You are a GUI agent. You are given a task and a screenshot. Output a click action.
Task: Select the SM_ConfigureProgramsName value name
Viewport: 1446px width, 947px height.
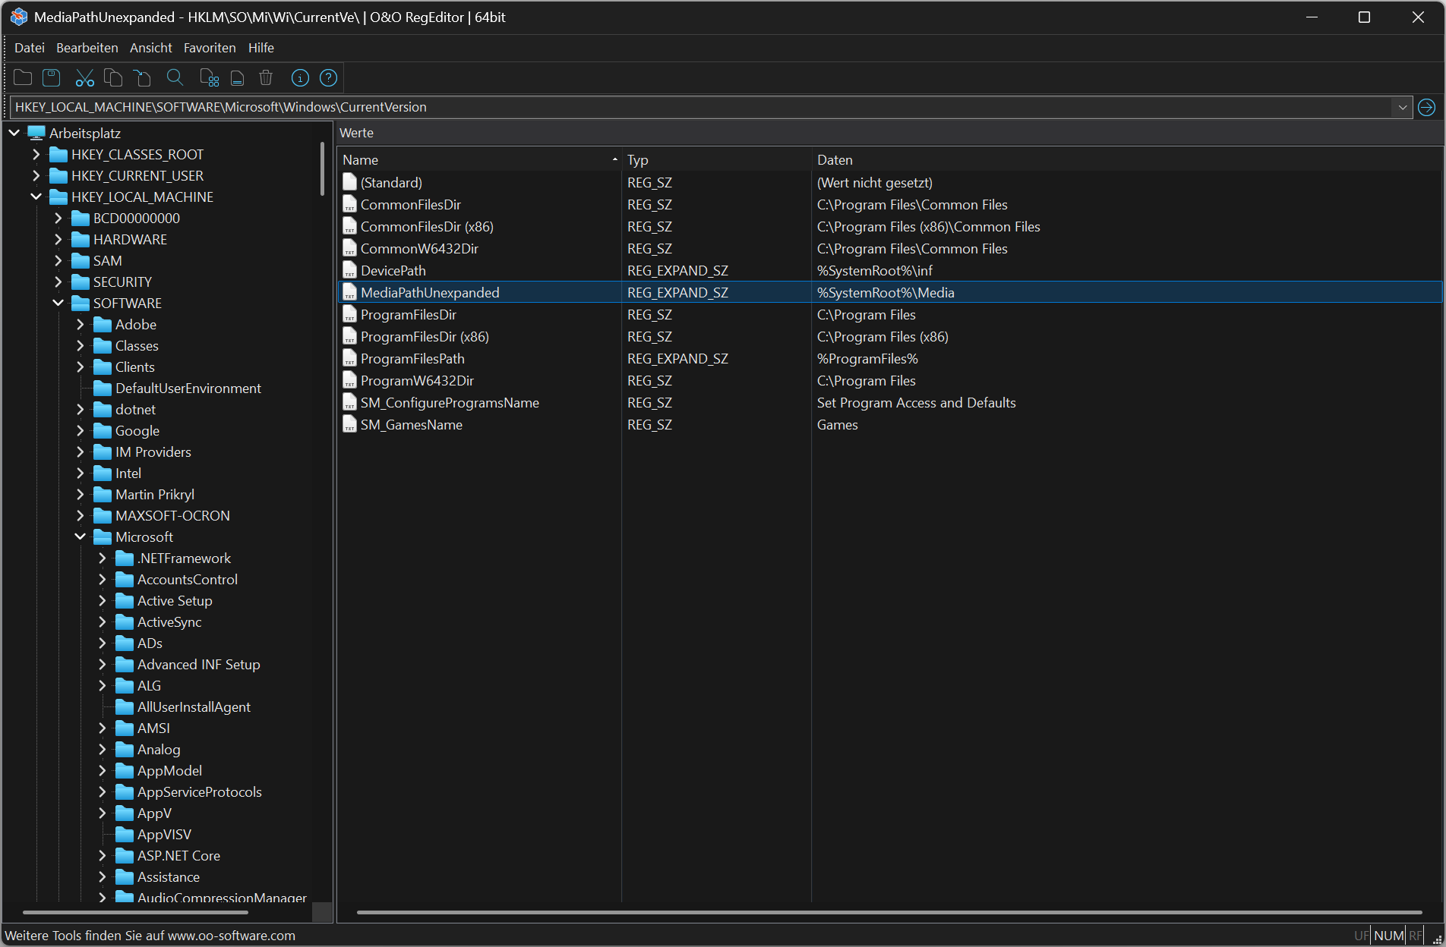point(450,402)
